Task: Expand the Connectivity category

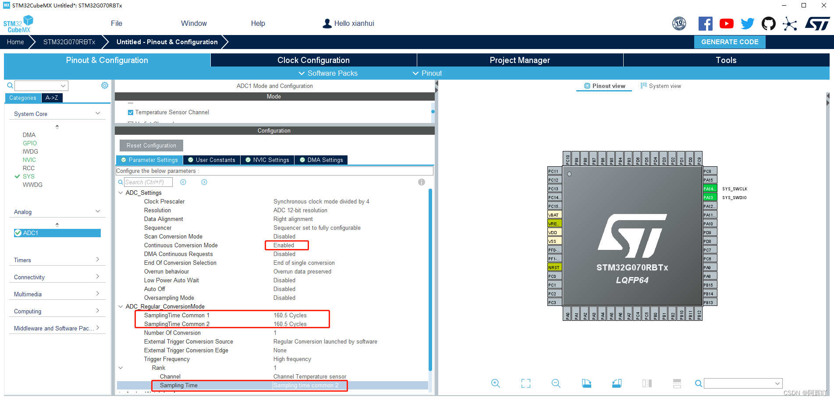Action: (98, 277)
